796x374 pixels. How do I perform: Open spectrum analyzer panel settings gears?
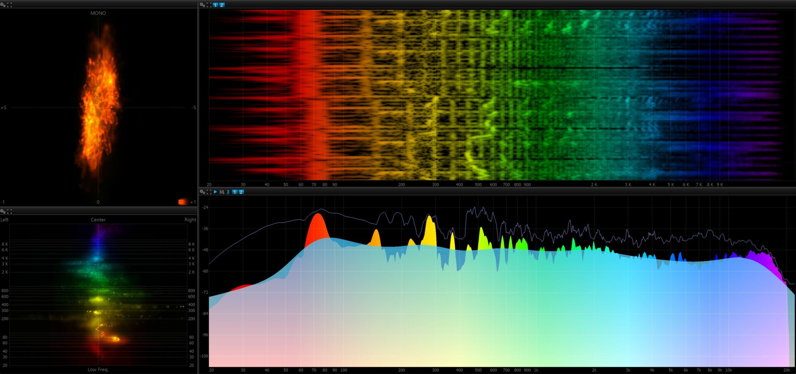click(202, 192)
